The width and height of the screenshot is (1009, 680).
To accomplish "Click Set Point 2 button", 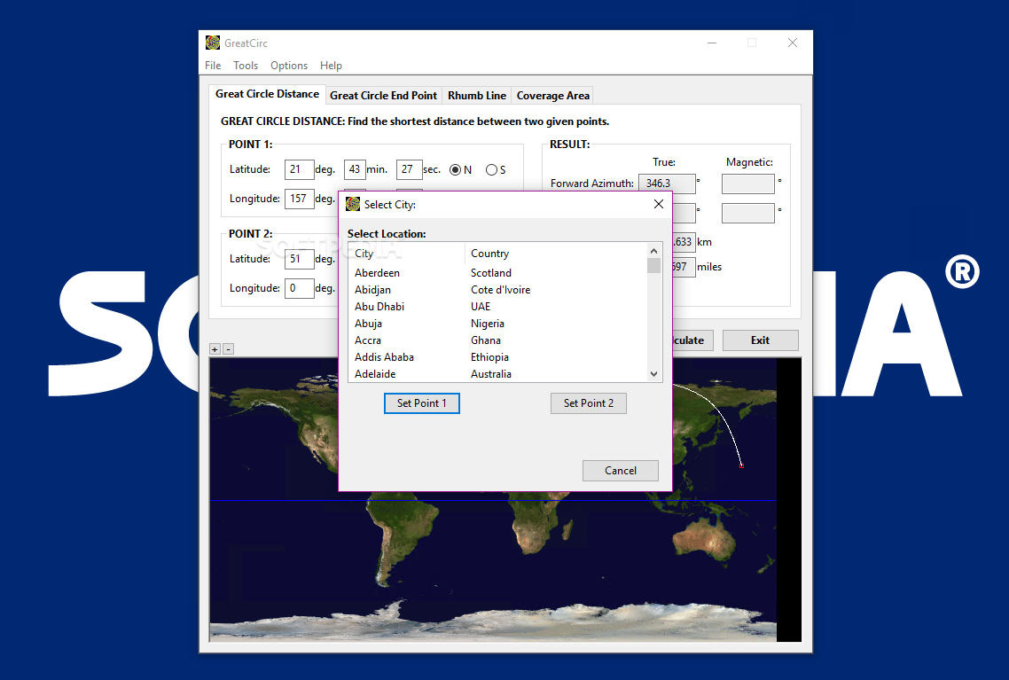I will pos(588,403).
